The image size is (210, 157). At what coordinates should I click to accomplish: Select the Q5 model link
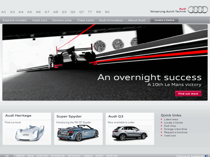click(73, 12)
